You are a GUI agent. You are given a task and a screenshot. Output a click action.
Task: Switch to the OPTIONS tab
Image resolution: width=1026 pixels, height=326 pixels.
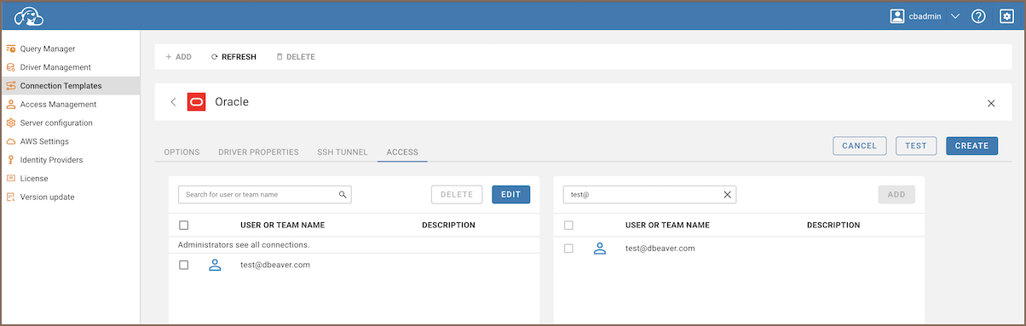pos(182,152)
